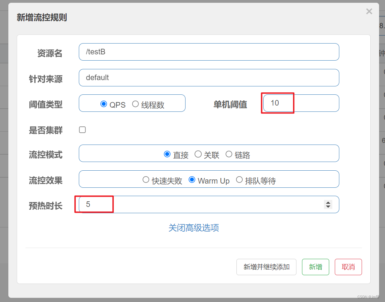Select the 线程数 threshold type option
This screenshot has height=302, width=385.
135,104
